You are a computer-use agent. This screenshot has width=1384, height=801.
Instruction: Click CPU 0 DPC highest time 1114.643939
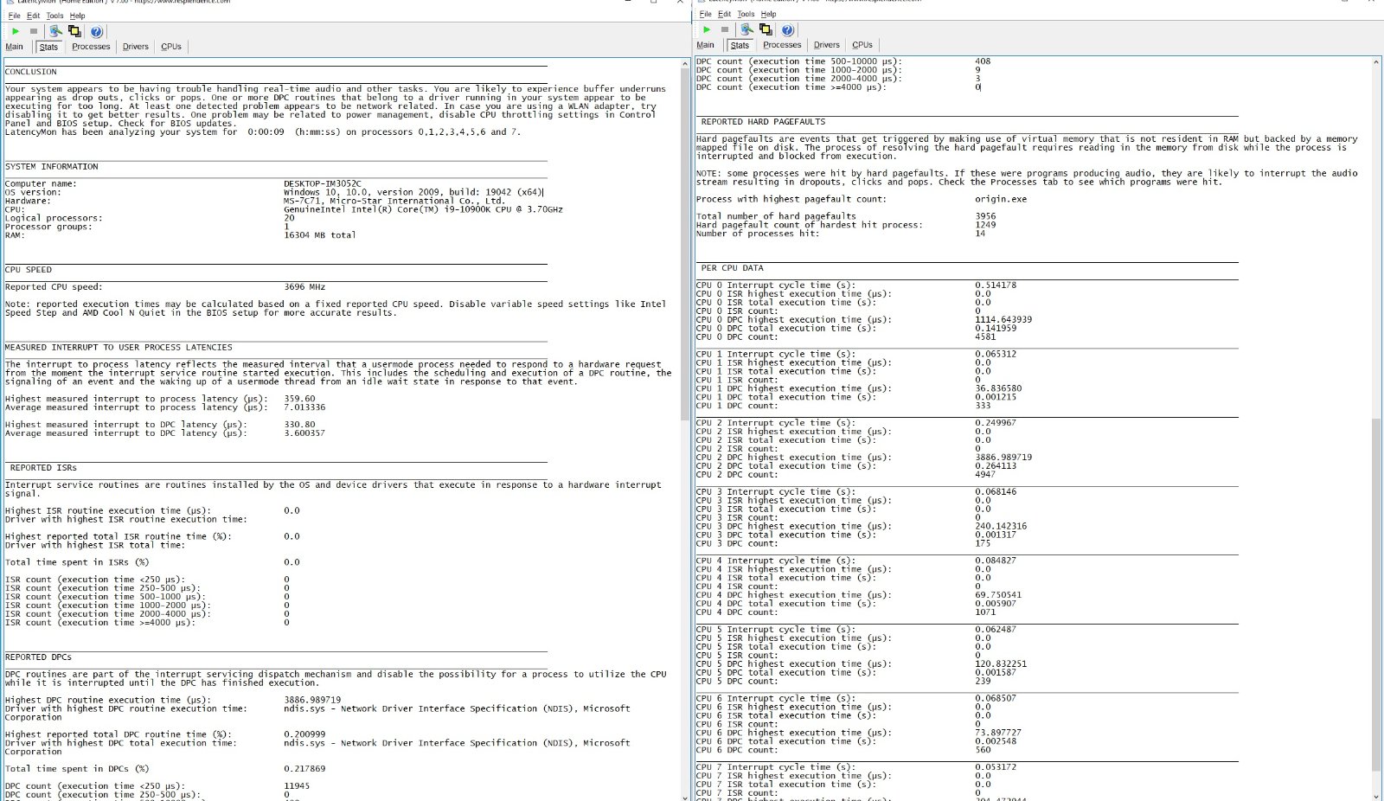(x=1003, y=320)
